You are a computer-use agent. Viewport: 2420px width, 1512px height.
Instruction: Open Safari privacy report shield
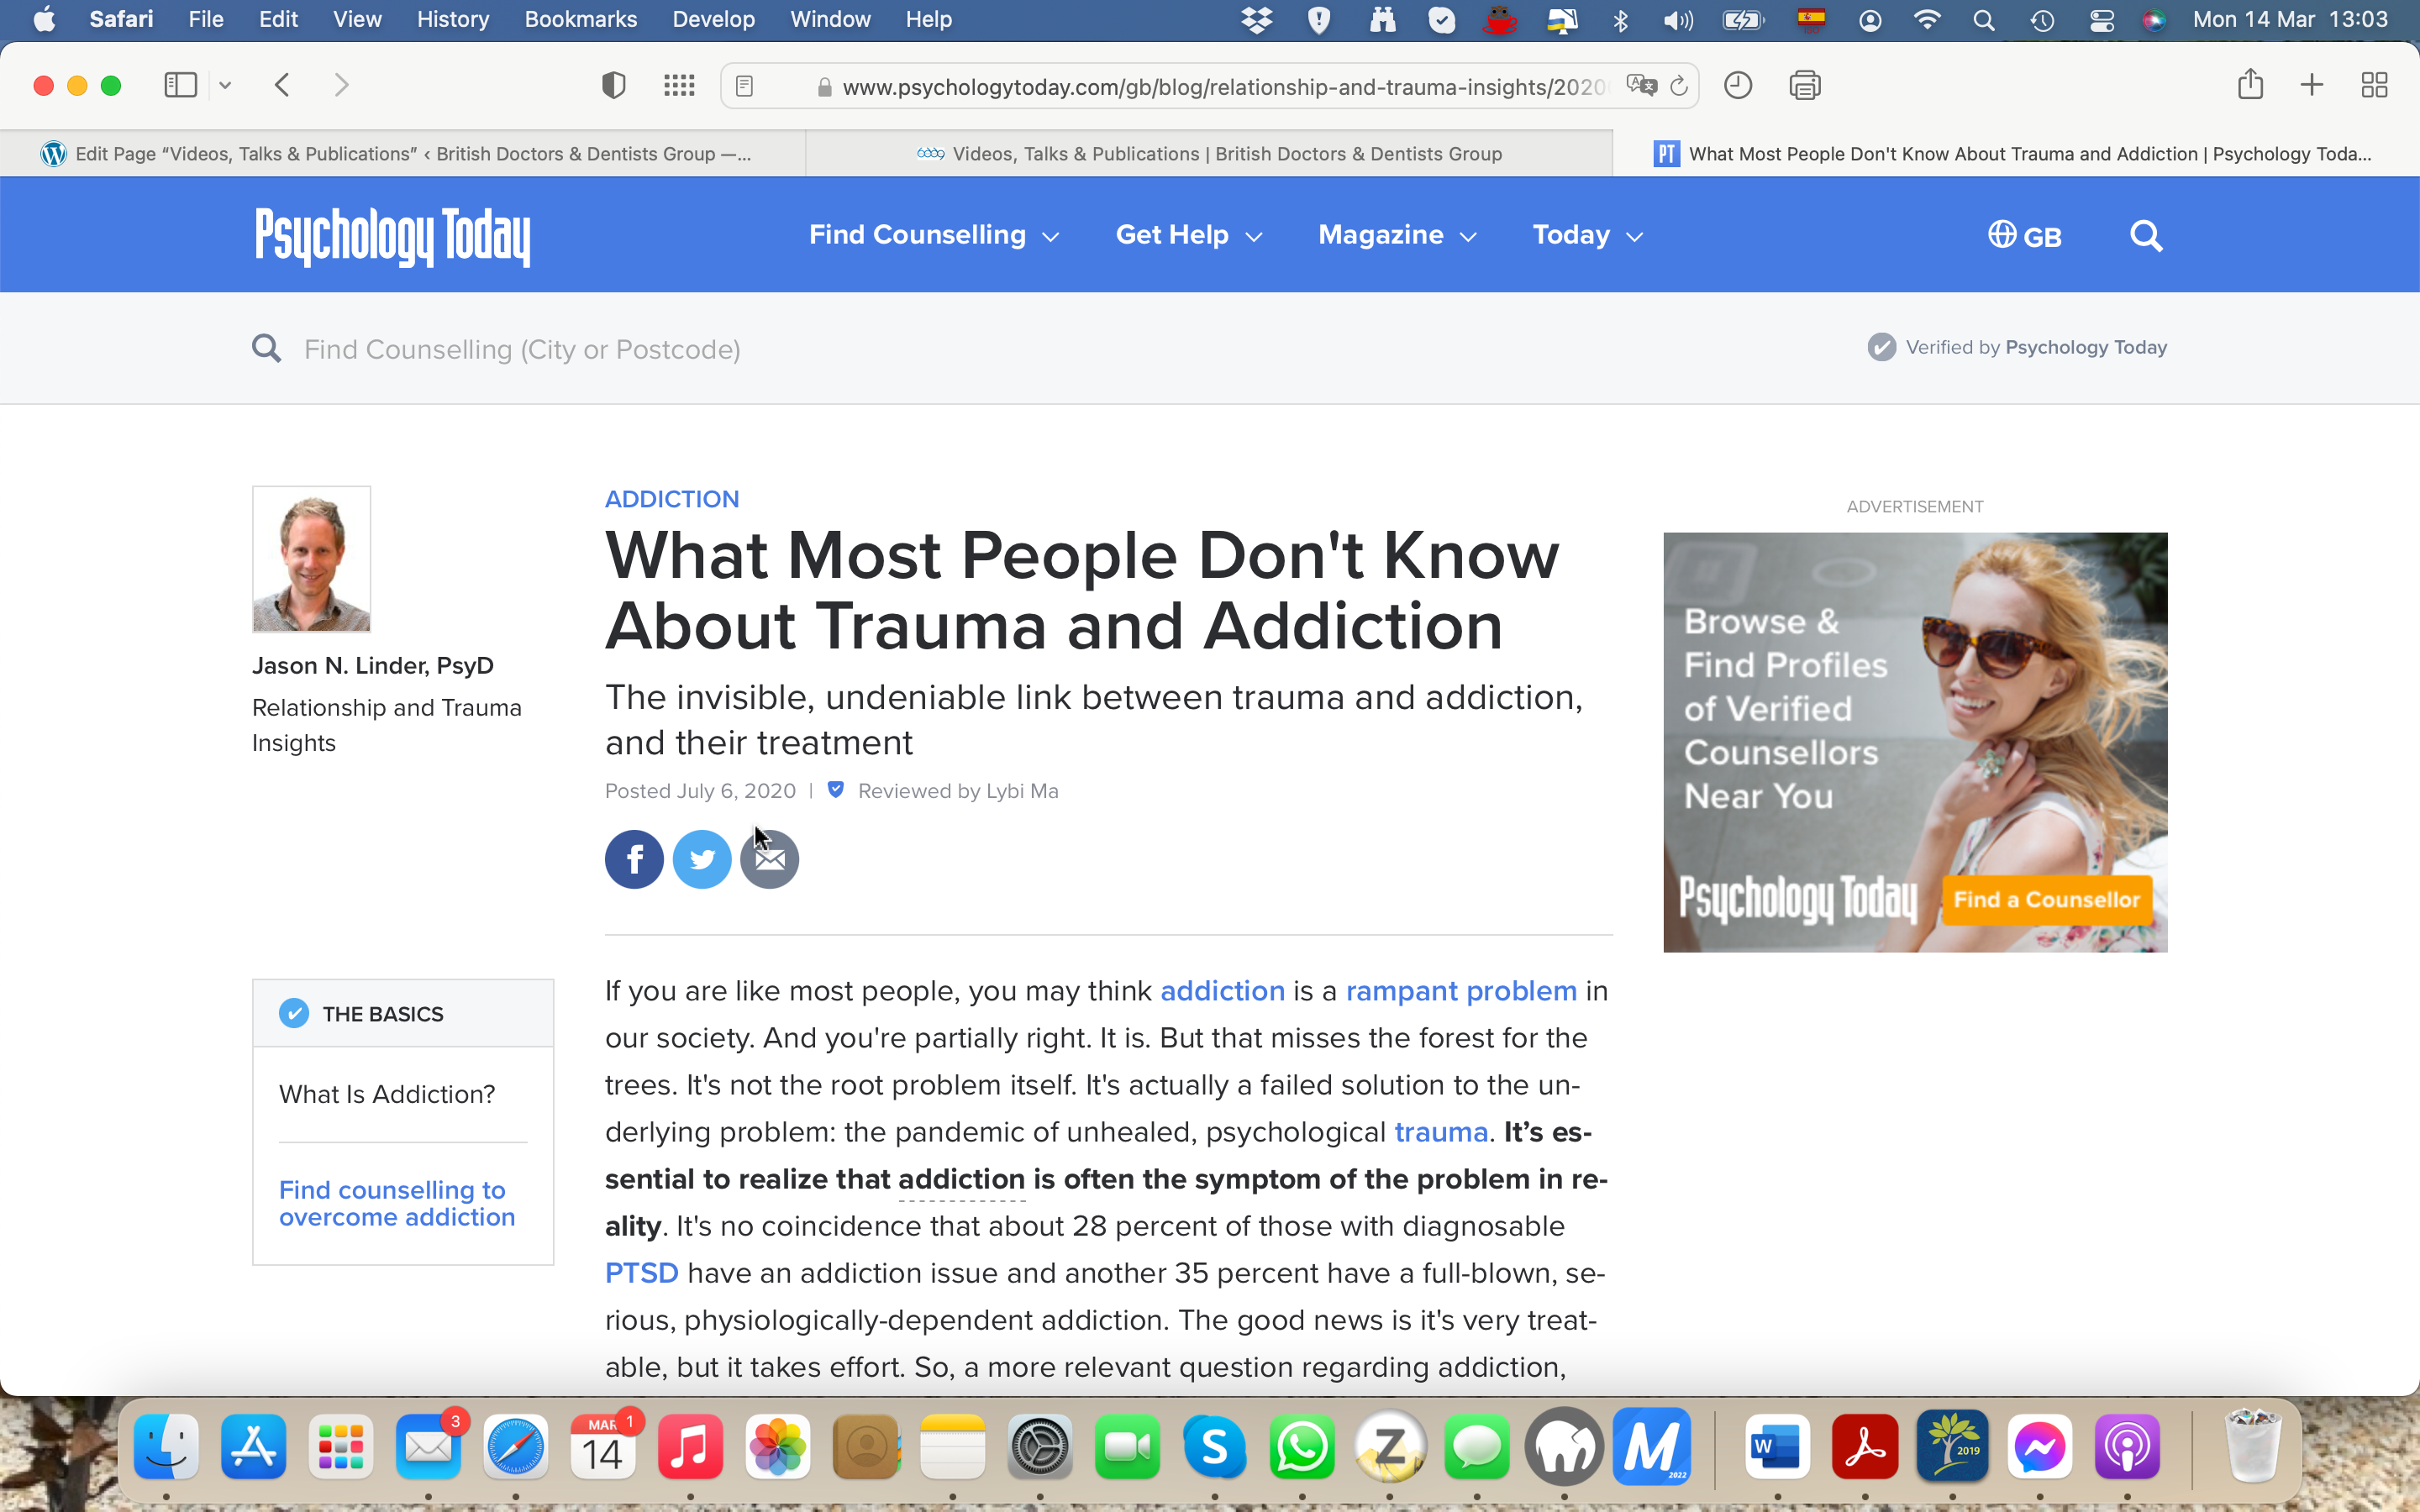click(613, 85)
